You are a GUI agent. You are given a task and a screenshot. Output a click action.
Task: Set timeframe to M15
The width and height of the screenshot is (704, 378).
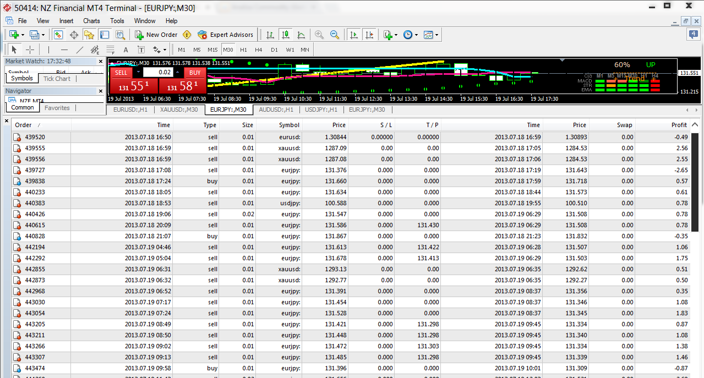pos(212,50)
